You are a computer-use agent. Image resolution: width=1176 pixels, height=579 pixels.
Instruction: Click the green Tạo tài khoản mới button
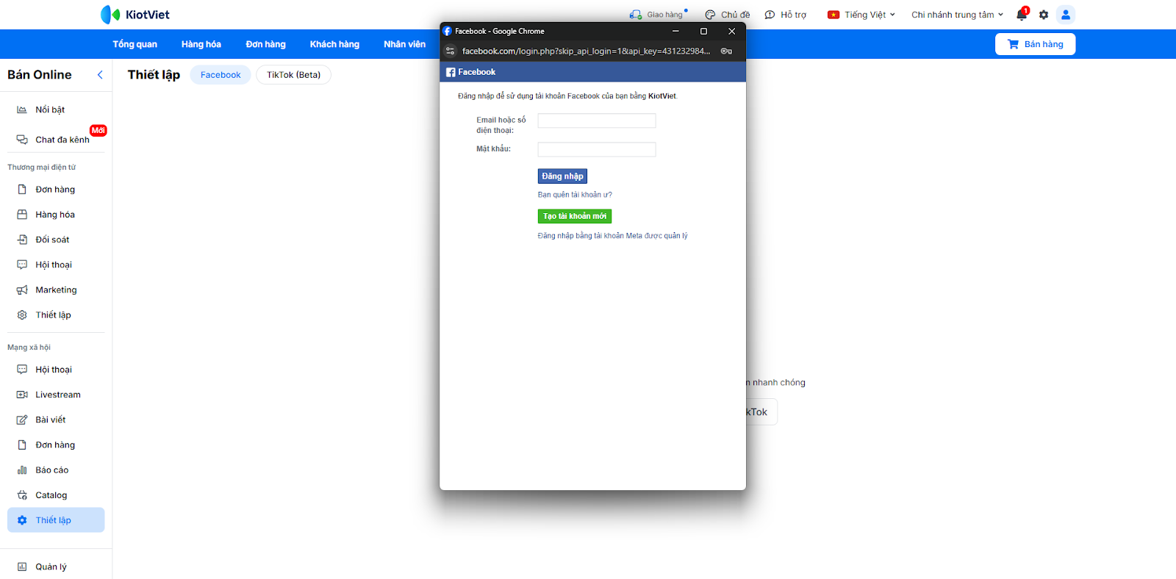[x=575, y=216]
